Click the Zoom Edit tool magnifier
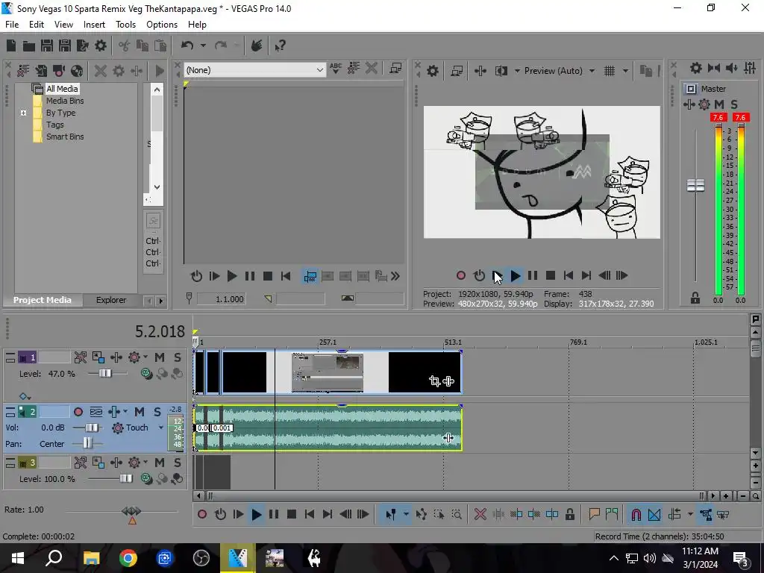 (x=457, y=514)
